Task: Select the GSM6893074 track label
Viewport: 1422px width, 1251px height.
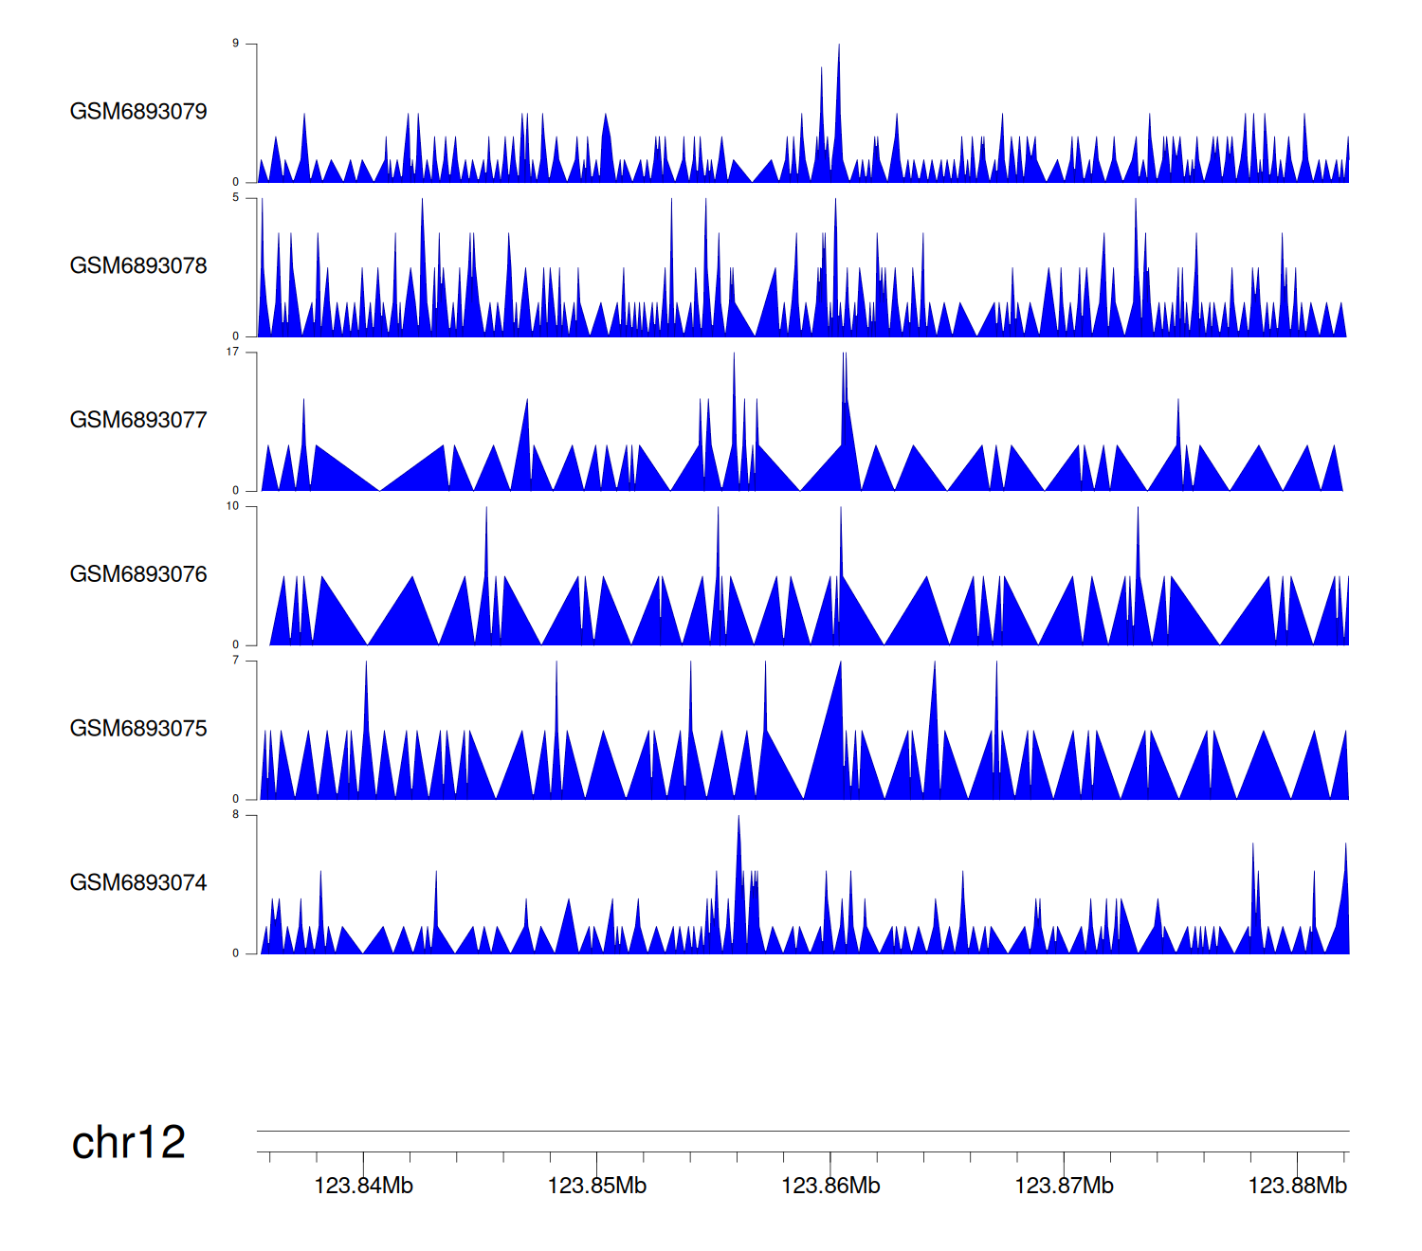Action: (x=138, y=883)
